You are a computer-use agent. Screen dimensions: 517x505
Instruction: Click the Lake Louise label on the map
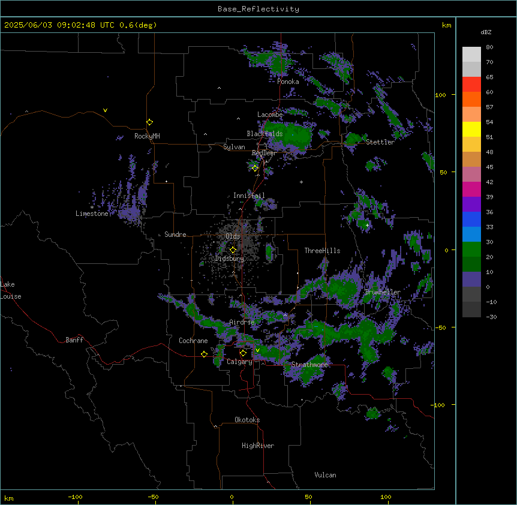[x=11, y=290]
